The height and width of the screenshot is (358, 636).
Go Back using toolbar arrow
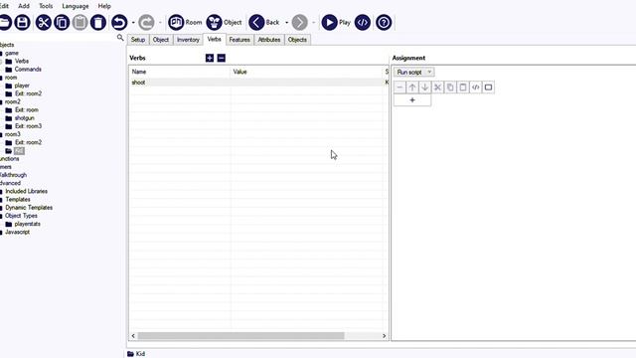[x=264, y=22]
